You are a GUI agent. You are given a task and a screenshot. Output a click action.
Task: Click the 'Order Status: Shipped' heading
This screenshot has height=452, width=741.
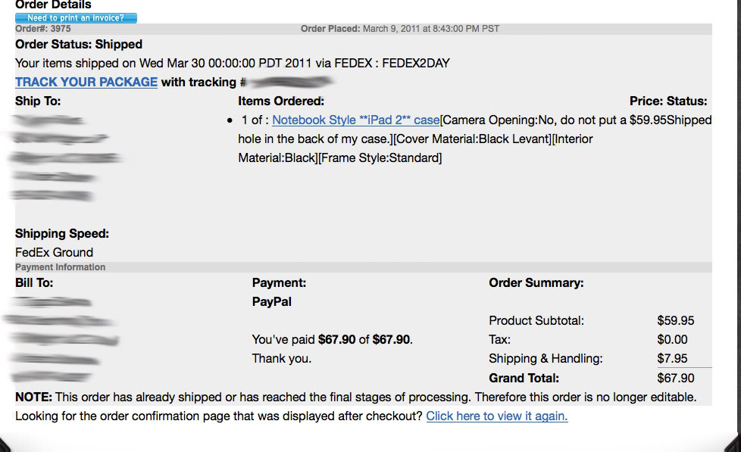pyautogui.click(x=79, y=44)
